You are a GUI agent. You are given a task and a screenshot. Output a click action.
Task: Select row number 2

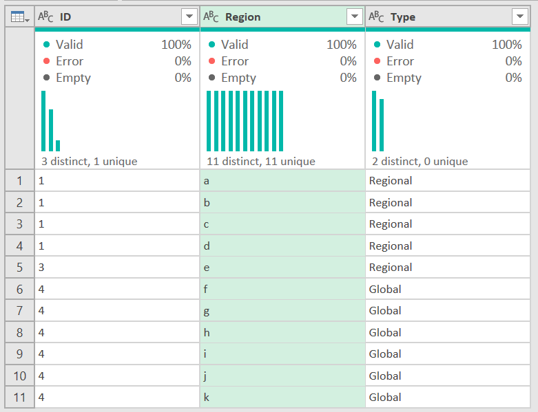pyautogui.click(x=19, y=202)
